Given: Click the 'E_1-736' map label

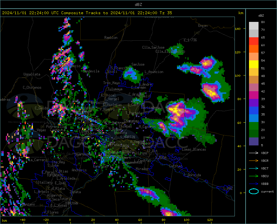Looking at the screenshot, I should 190,40.
